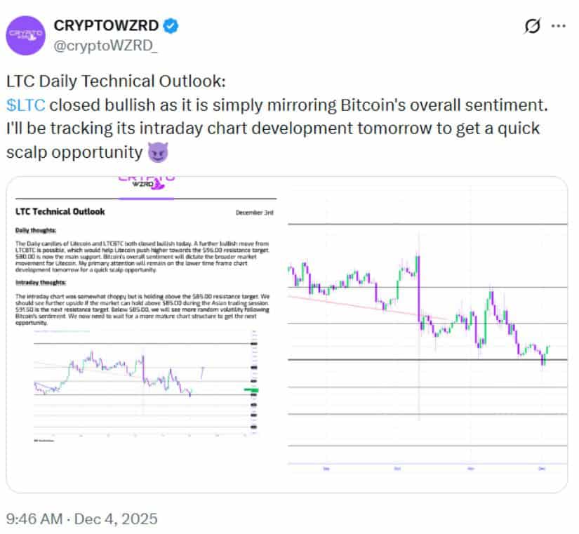The height and width of the screenshot is (534, 579).
Task: Click the Intraday thoughts heading
Action: pos(41,283)
